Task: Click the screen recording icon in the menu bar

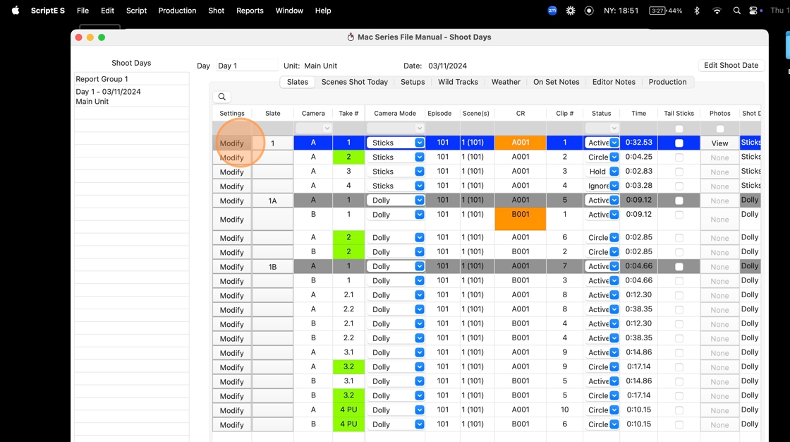Action: click(588, 11)
